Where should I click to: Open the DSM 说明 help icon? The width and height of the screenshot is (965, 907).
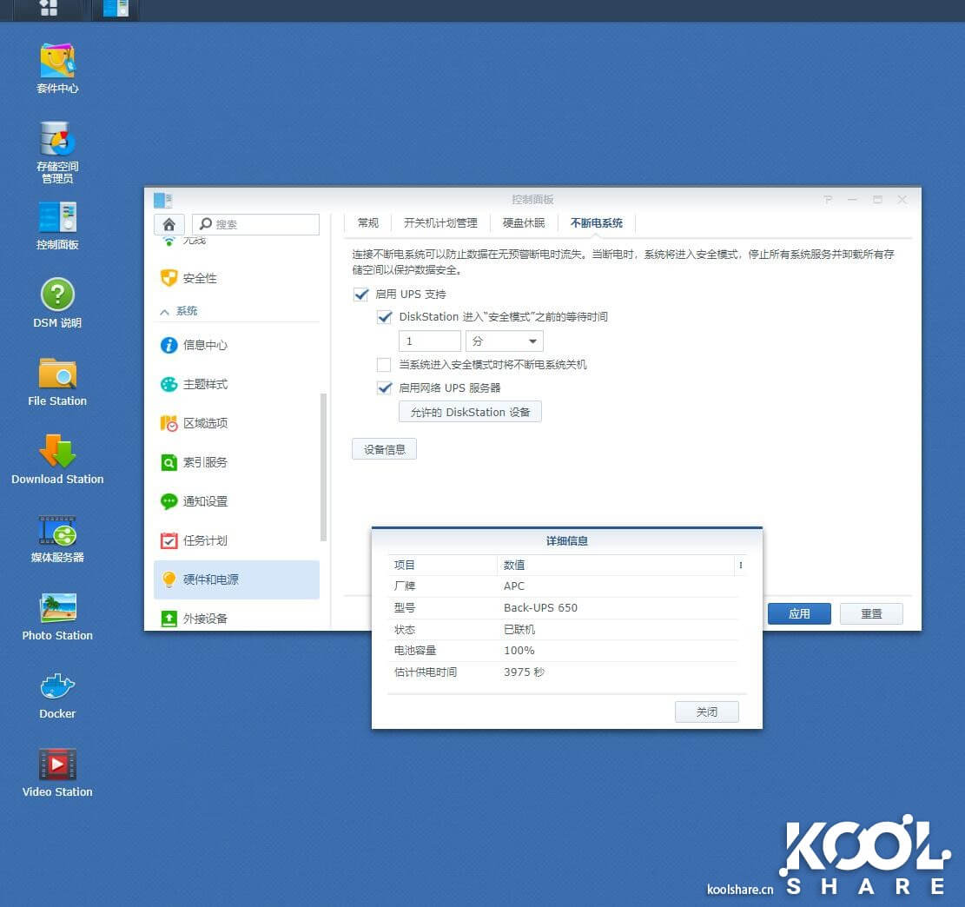tap(57, 296)
